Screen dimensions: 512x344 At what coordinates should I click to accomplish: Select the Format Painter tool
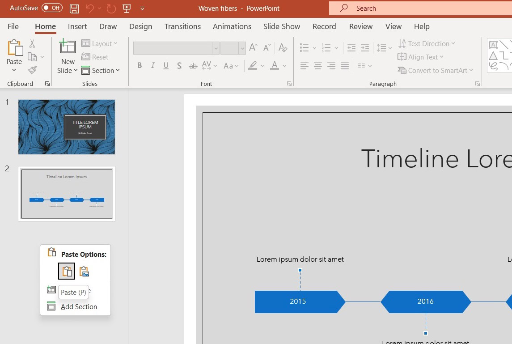coord(32,70)
